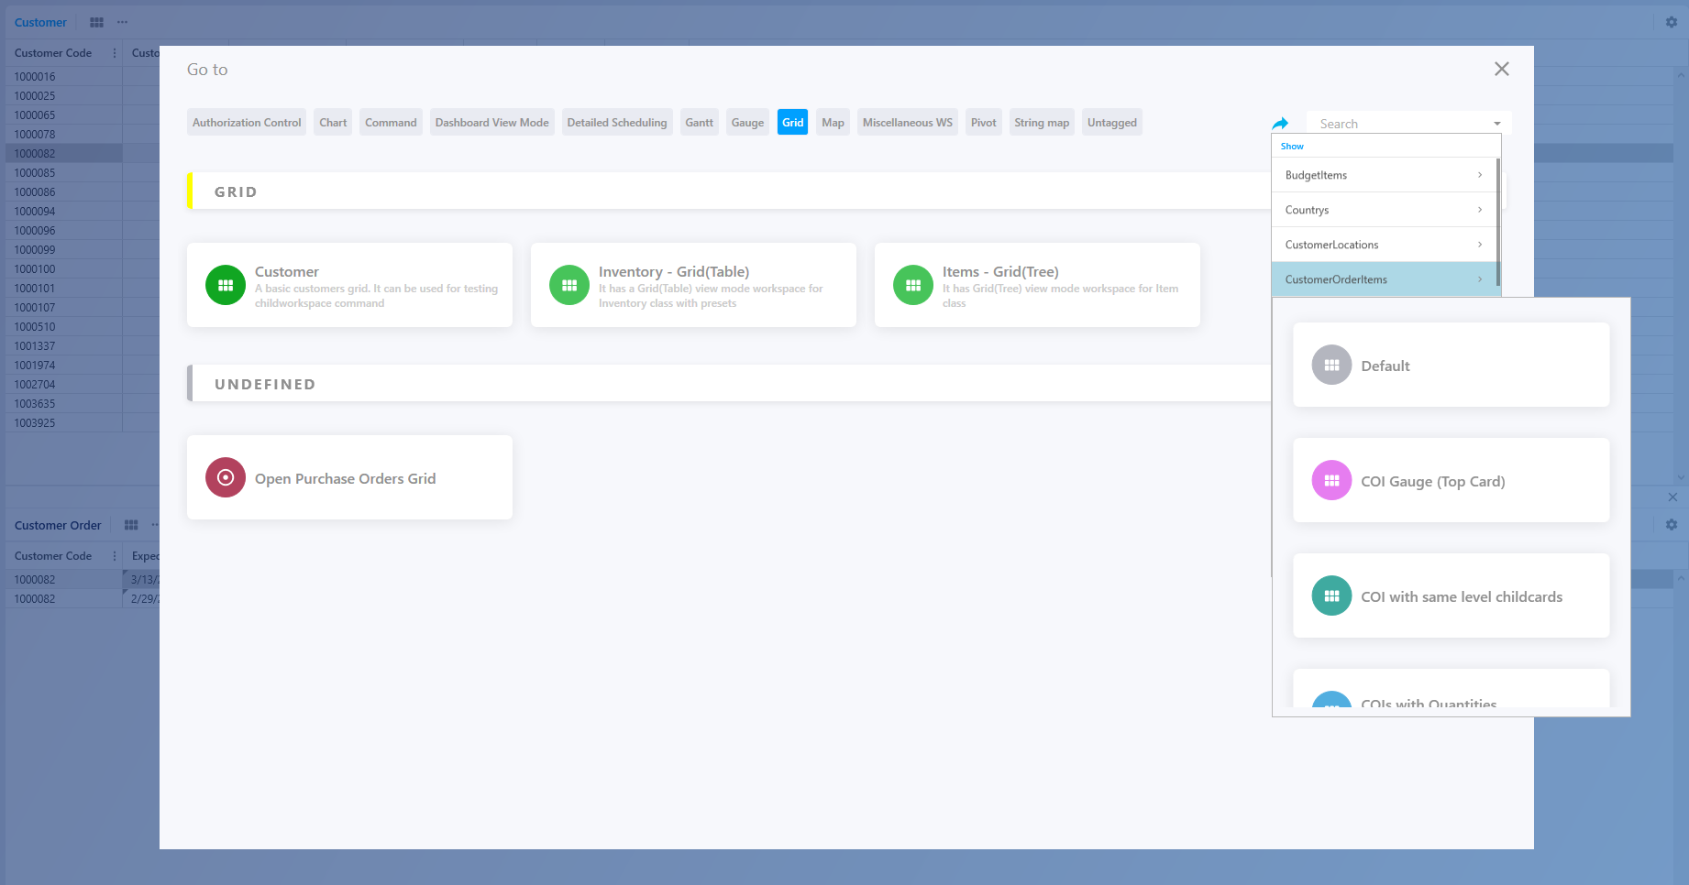This screenshot has height=885, width=1689.
Task: Enable the Gantt filter tag
Action: 699,122
